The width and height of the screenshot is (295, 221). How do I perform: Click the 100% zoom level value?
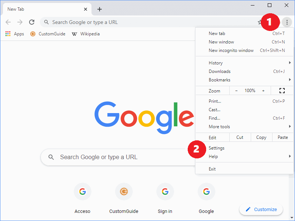pos(250,91)
